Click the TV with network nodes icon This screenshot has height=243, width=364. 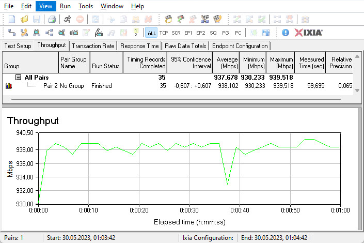(61, 33)
